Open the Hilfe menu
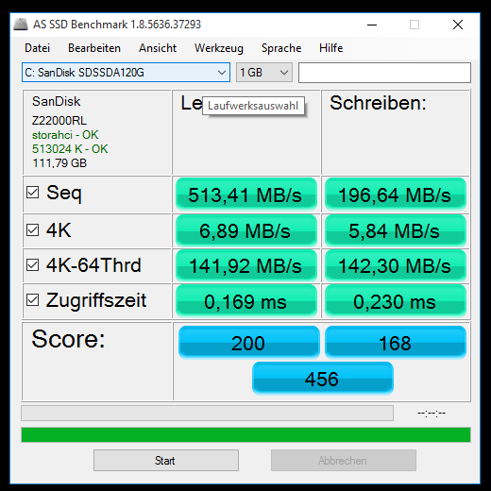The height and width of the screenshot is (491, 491). pyautogui.click(x=330, y=48)
